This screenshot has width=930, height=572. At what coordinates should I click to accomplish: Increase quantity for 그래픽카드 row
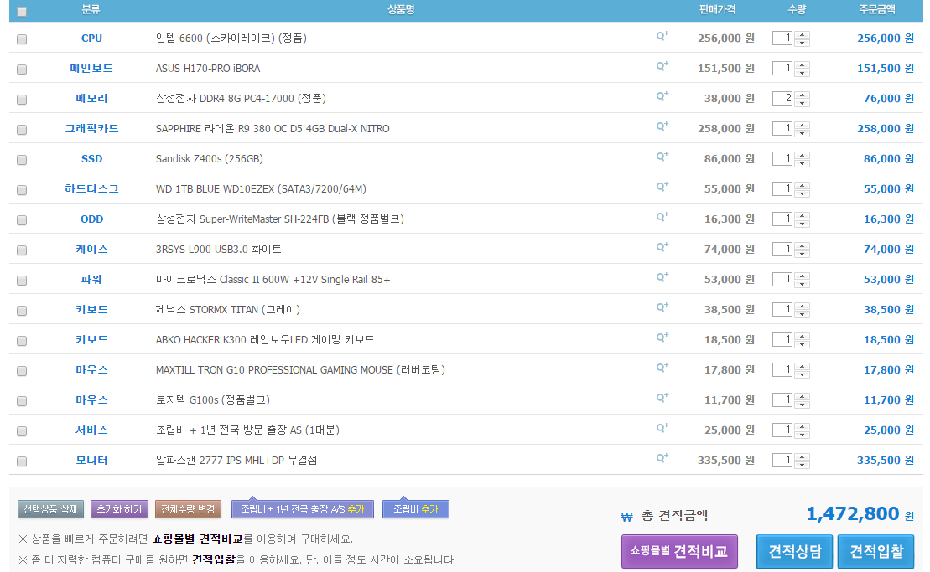[802, 125]
